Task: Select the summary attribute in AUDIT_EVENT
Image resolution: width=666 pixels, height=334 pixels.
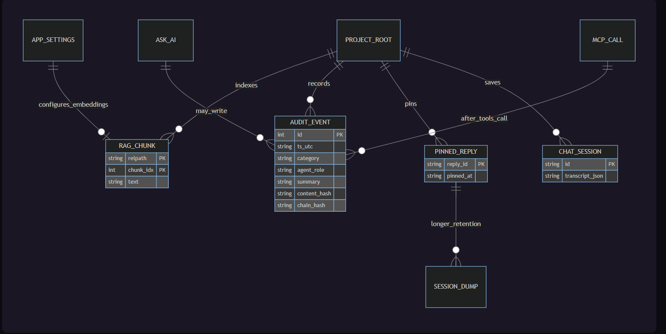Action: [314, 182]
